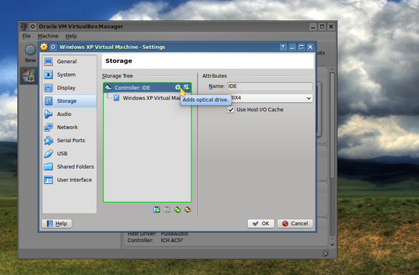Click the Storage Tree label
The height and width of the screenshot is (275, 419).
click(x=117, y=76)
